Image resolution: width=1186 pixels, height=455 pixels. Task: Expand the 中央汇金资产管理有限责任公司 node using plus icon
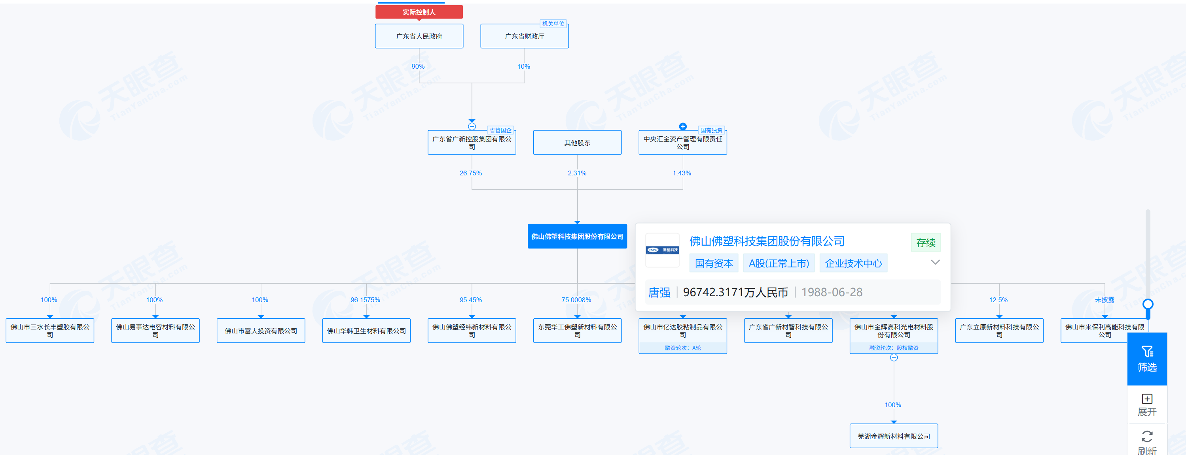tap(683, 126)
